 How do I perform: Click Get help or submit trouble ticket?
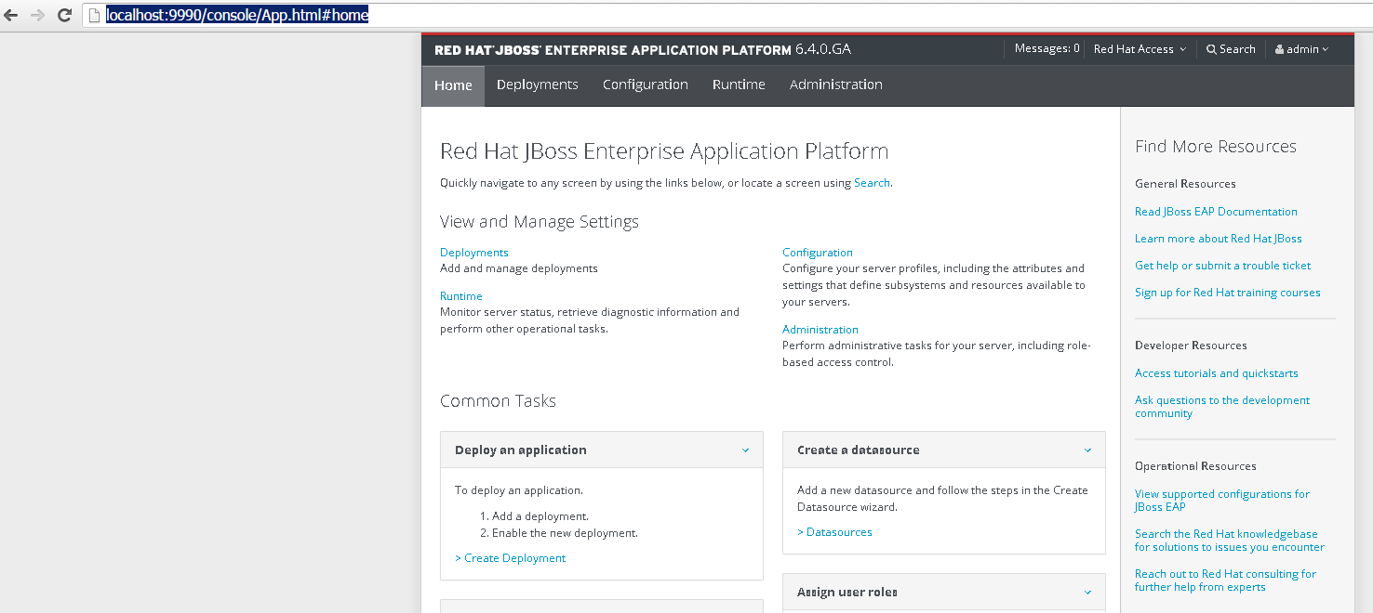point(1222,266)
